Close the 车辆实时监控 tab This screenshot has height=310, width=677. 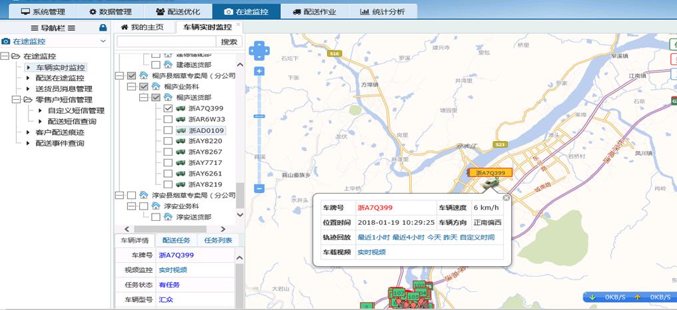[x=239, y=24]
